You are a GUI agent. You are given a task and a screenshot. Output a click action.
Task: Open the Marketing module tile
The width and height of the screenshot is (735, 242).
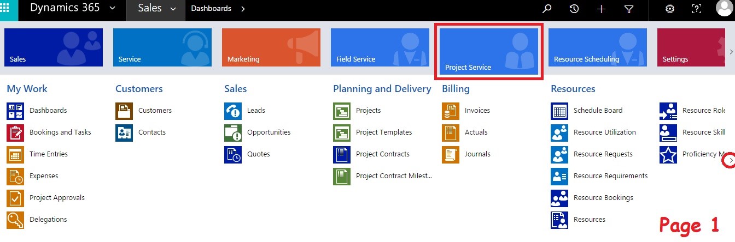tap(271, 47)
